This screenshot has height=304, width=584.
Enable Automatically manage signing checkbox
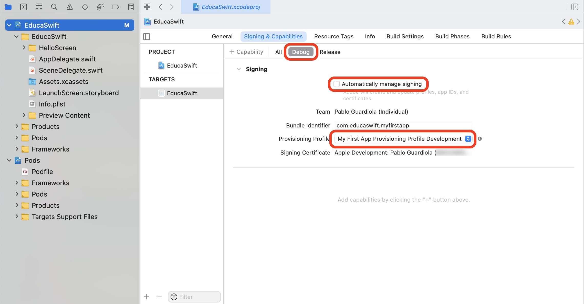[337, 84]
